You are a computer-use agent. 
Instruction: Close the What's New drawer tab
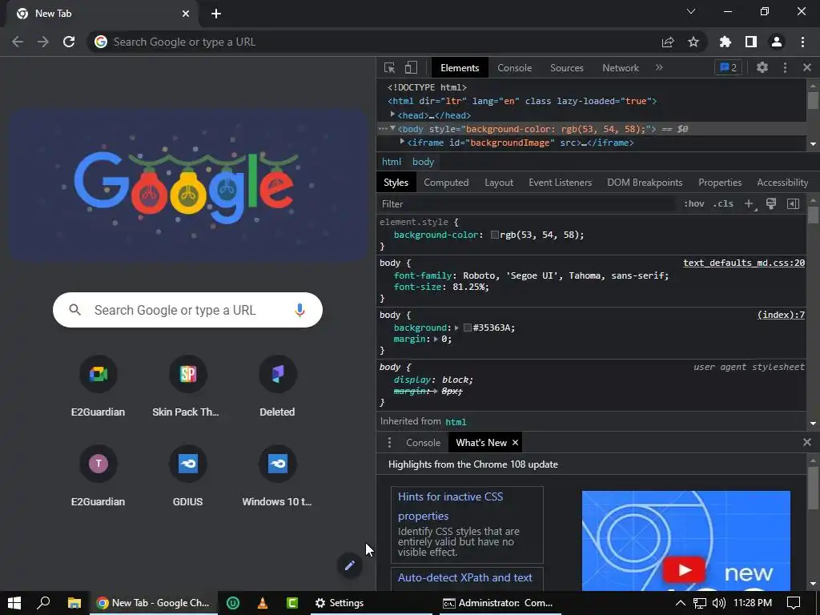515,442
